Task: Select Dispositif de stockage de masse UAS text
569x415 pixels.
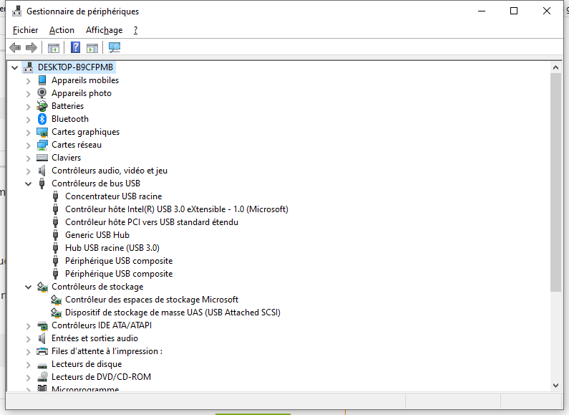Action: tap(172, 313)
